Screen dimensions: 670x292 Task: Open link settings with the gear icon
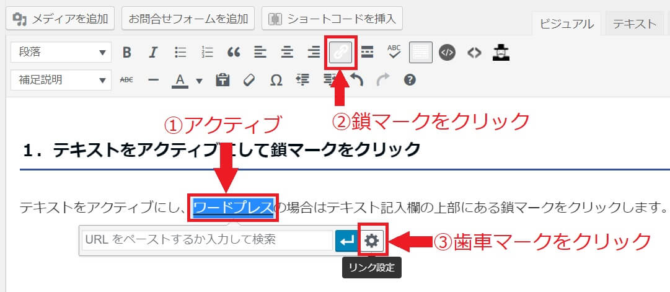(372, 241)
